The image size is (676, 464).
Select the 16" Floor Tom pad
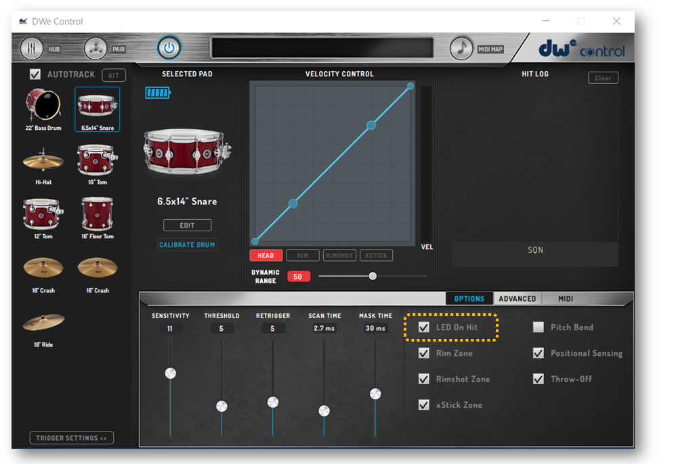[x=98, y=218]
